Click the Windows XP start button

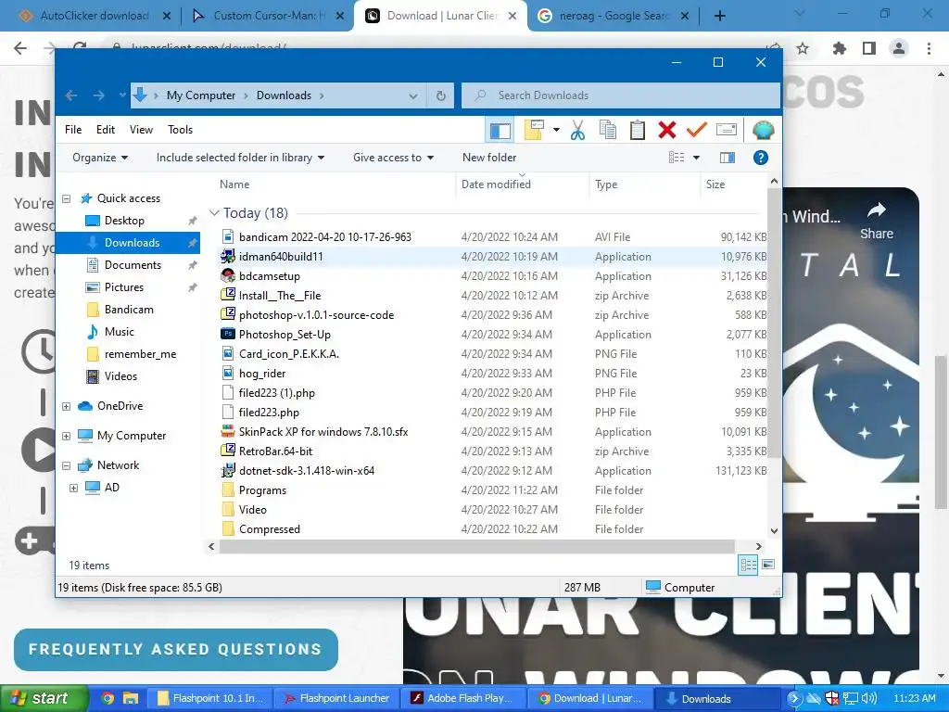[43, 699]
